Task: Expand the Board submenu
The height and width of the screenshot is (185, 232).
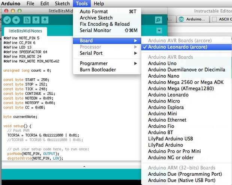Action: tap(107, 41)
